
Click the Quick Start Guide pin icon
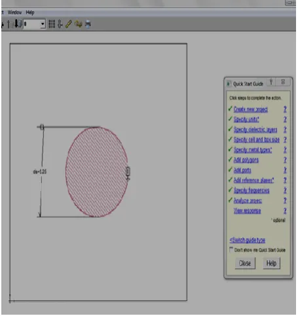click(x=271, y=82)
